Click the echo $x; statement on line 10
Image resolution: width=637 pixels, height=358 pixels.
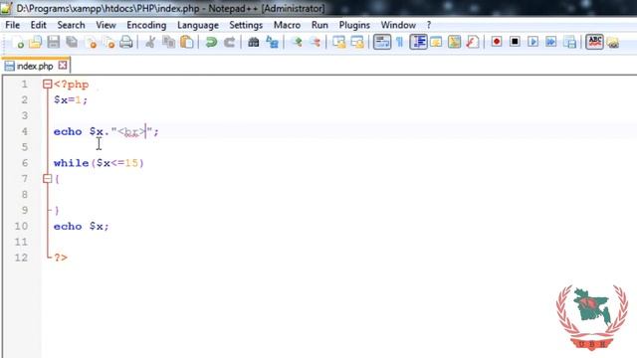pos(82,226)
